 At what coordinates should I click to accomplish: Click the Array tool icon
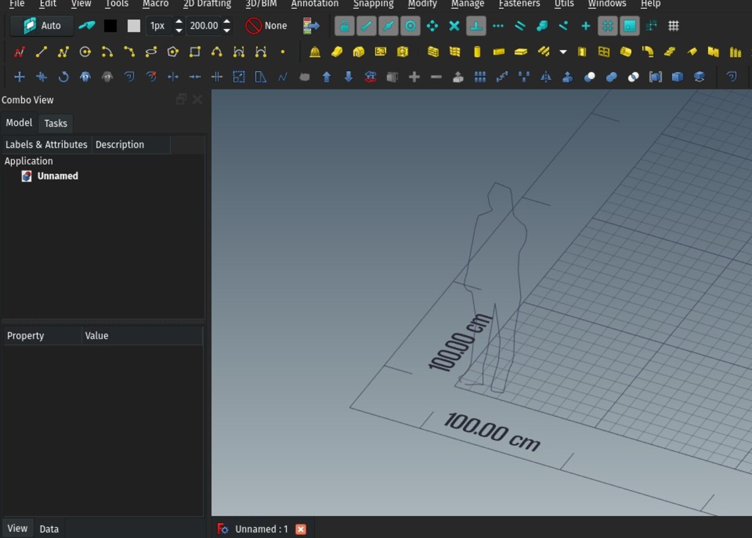pyautogui.click(x=480, y=77)
